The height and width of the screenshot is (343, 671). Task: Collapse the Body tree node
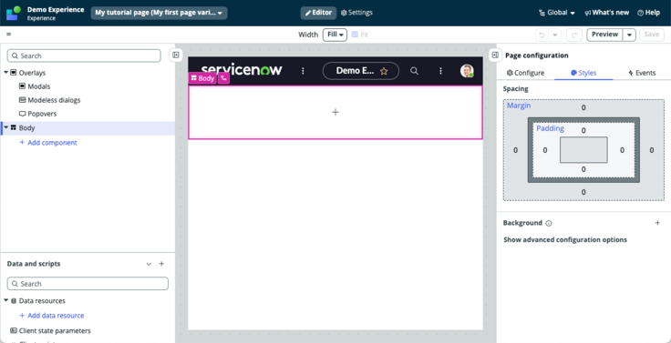pyautogui.click(x=6, y=127)
